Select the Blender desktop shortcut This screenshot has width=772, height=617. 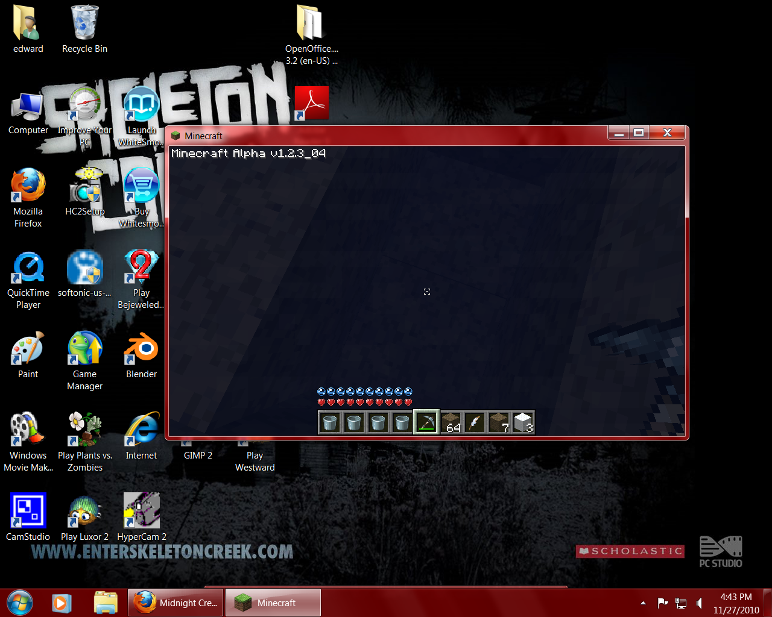tap(141, 354)
